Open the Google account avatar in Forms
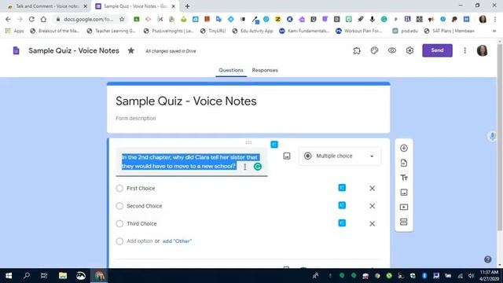The image size is (503, 283). (x=482, y=50)
